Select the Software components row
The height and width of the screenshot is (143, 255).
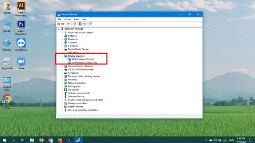[79, 93]
